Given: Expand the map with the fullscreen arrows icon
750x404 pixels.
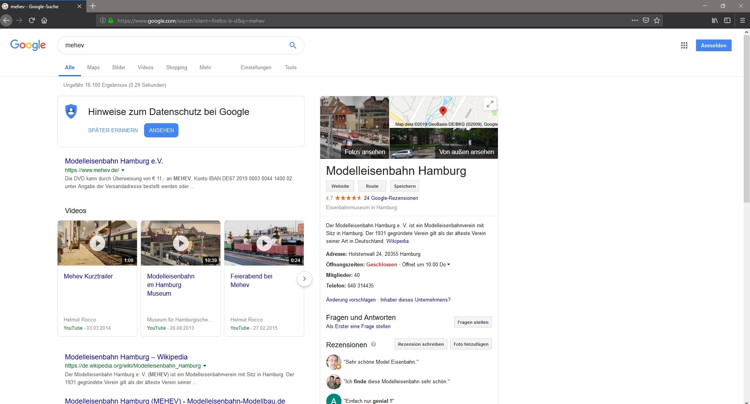Looking at the screenshot, I should pyautogui.click(x=490, y=104).
